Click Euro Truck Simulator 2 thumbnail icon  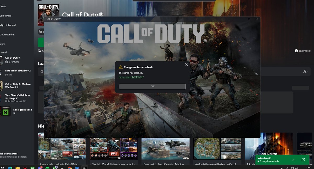point(1,72)
